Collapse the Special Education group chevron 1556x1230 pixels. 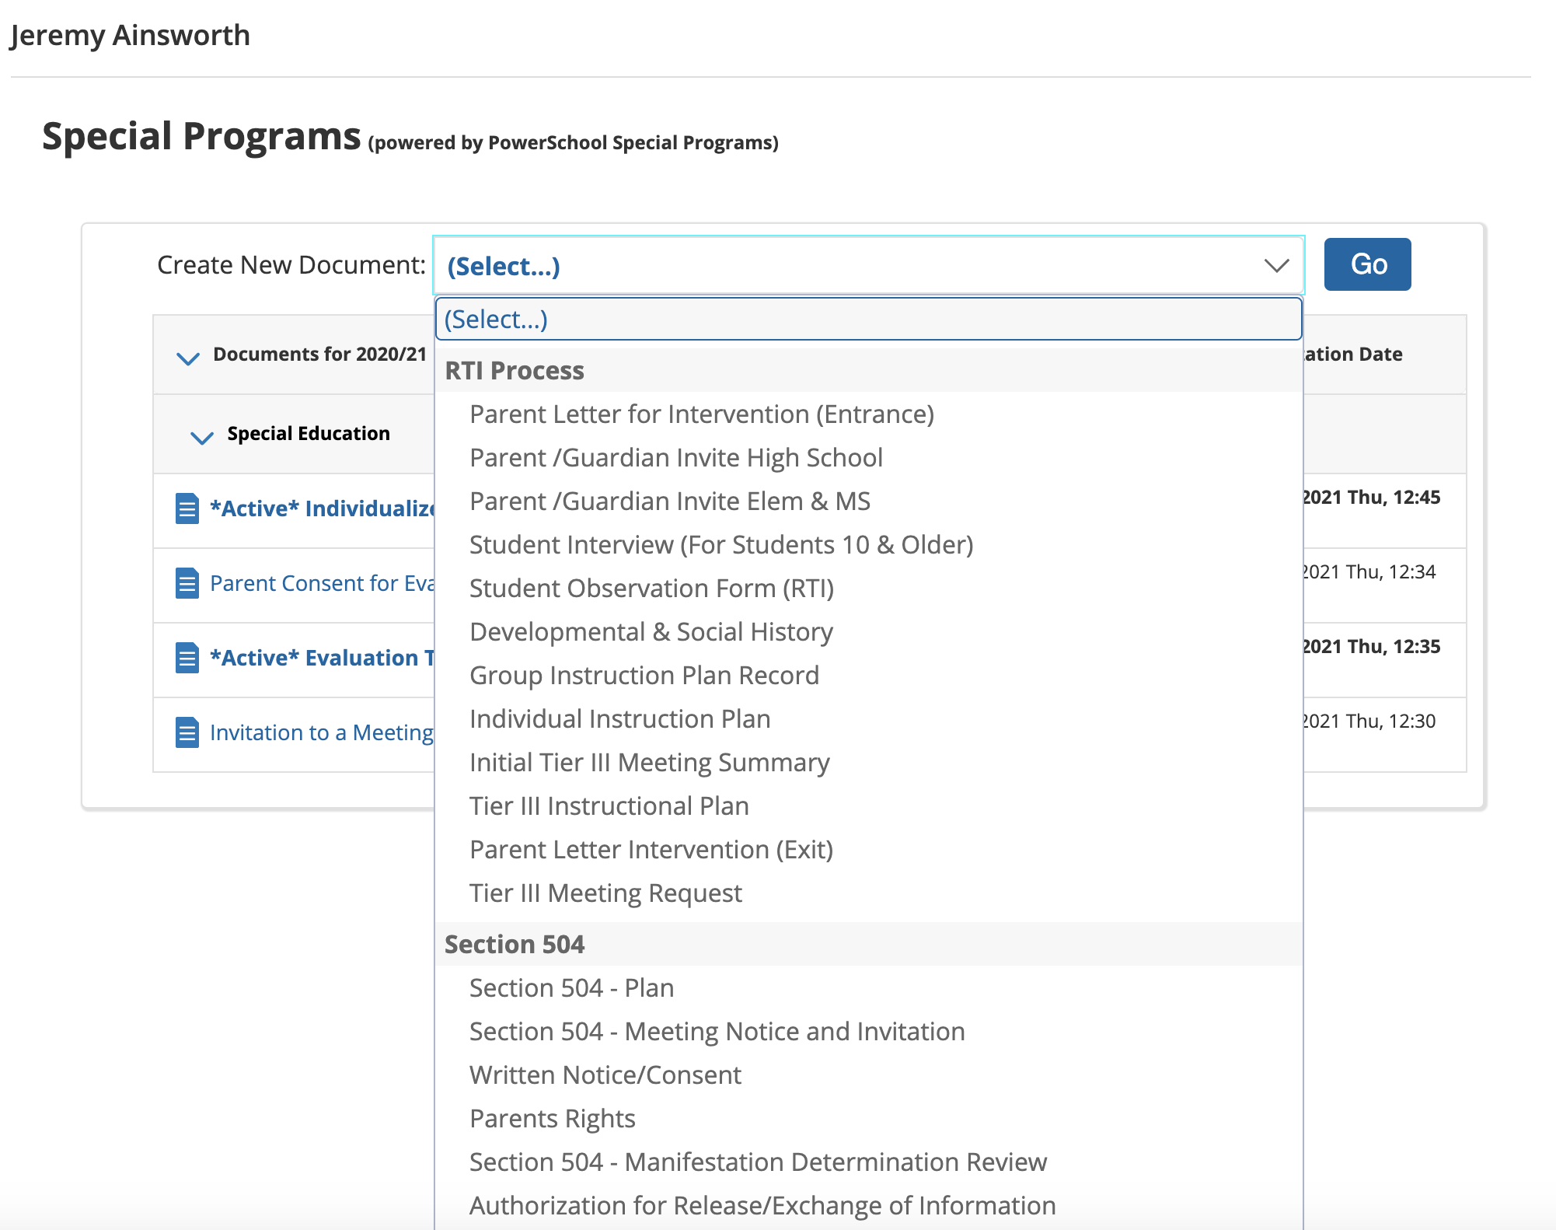(x=202, y=437)
